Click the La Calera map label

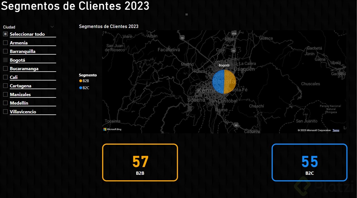[x=248, y=64]
